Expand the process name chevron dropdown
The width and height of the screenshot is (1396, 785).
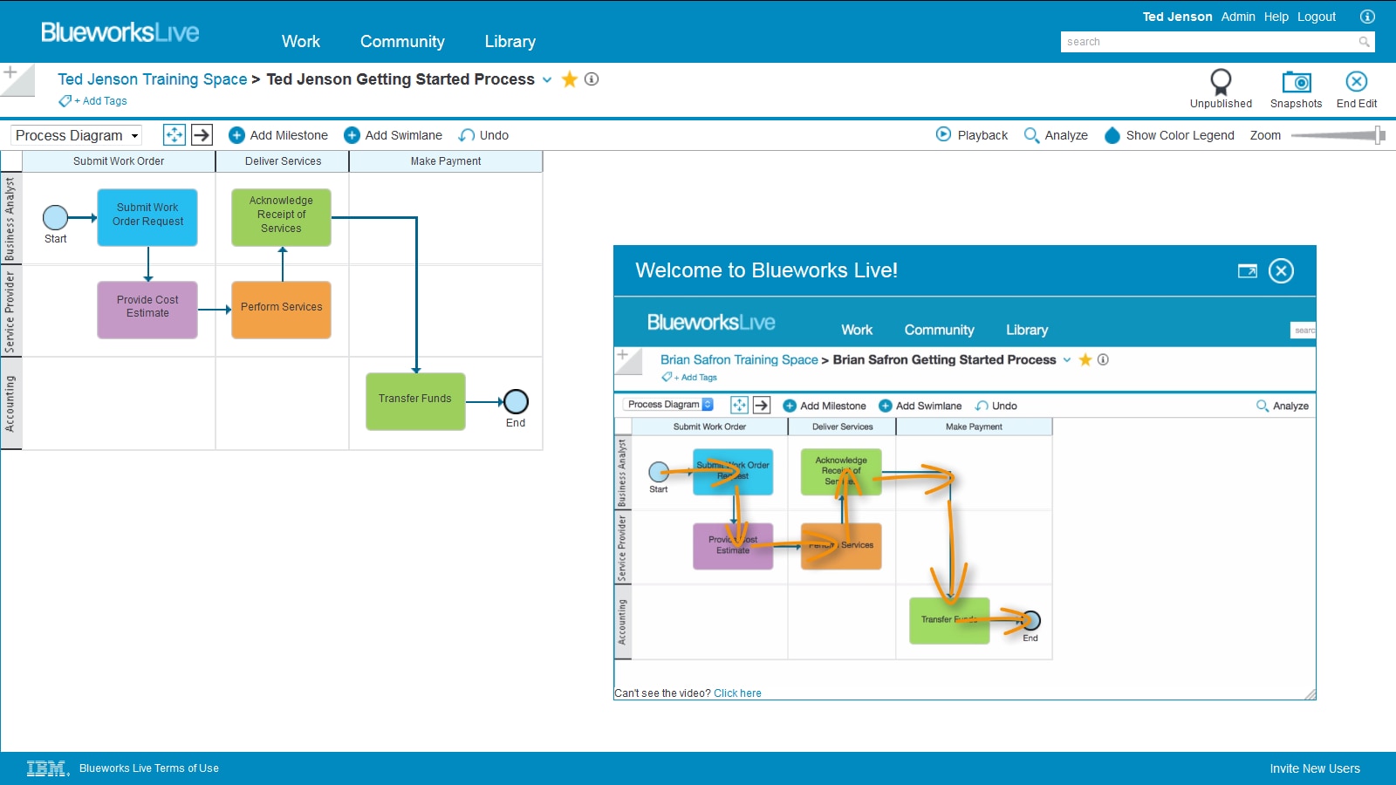547,79
